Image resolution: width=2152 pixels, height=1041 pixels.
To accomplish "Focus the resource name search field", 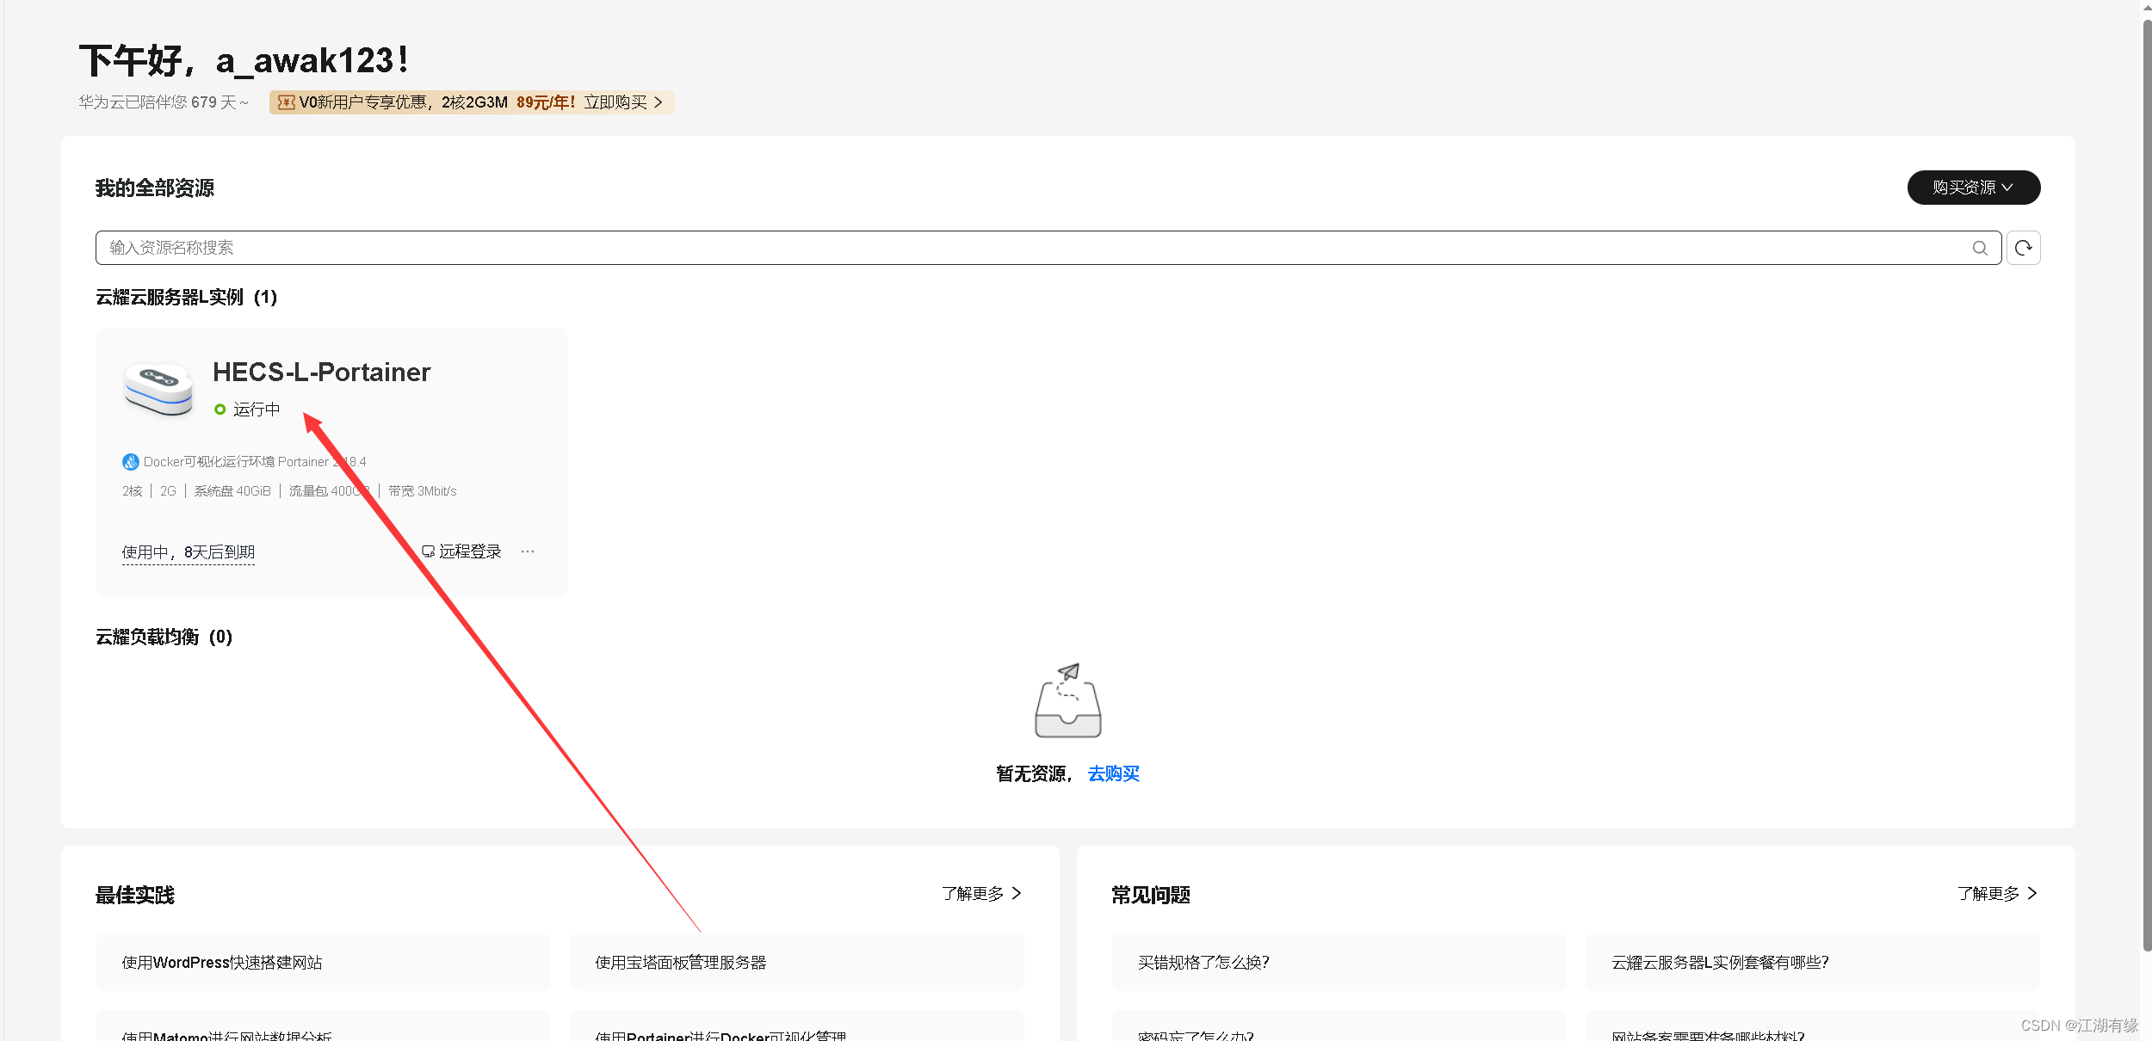I will 1048,248.
